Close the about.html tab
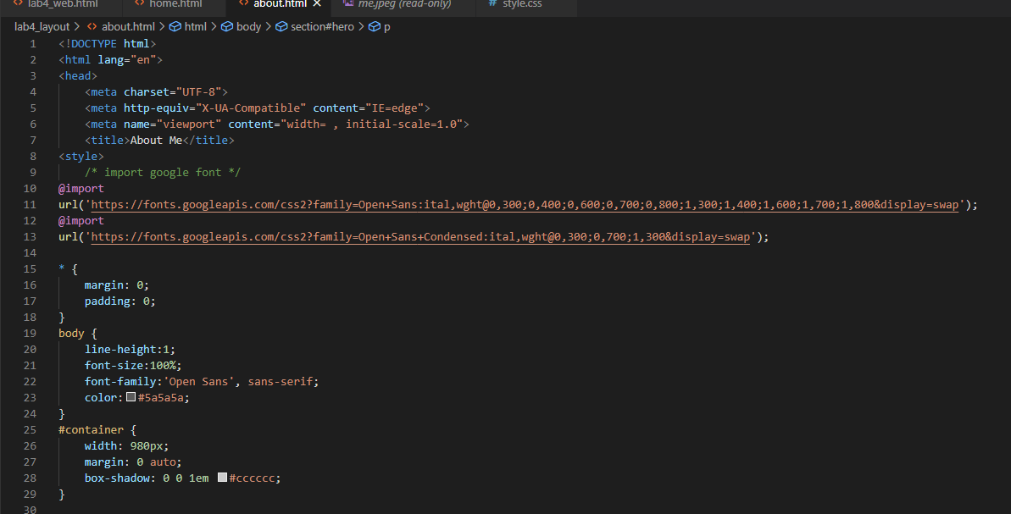The height and width of the screenshot is (514, 1011). click(317, 3)
